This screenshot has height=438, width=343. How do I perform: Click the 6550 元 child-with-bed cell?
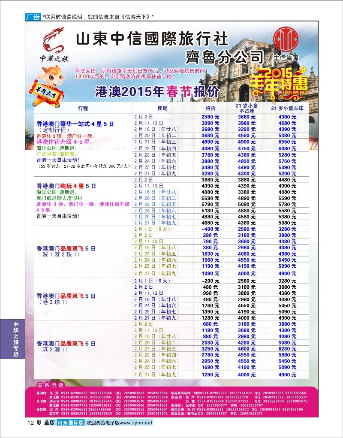[x=287, y=142]
